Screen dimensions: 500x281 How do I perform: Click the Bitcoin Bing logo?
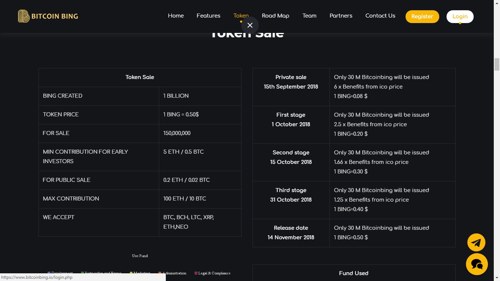click(x=48, y=16)
